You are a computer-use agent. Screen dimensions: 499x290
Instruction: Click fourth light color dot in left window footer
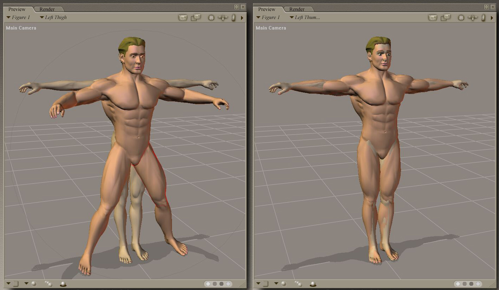[228, 284]
